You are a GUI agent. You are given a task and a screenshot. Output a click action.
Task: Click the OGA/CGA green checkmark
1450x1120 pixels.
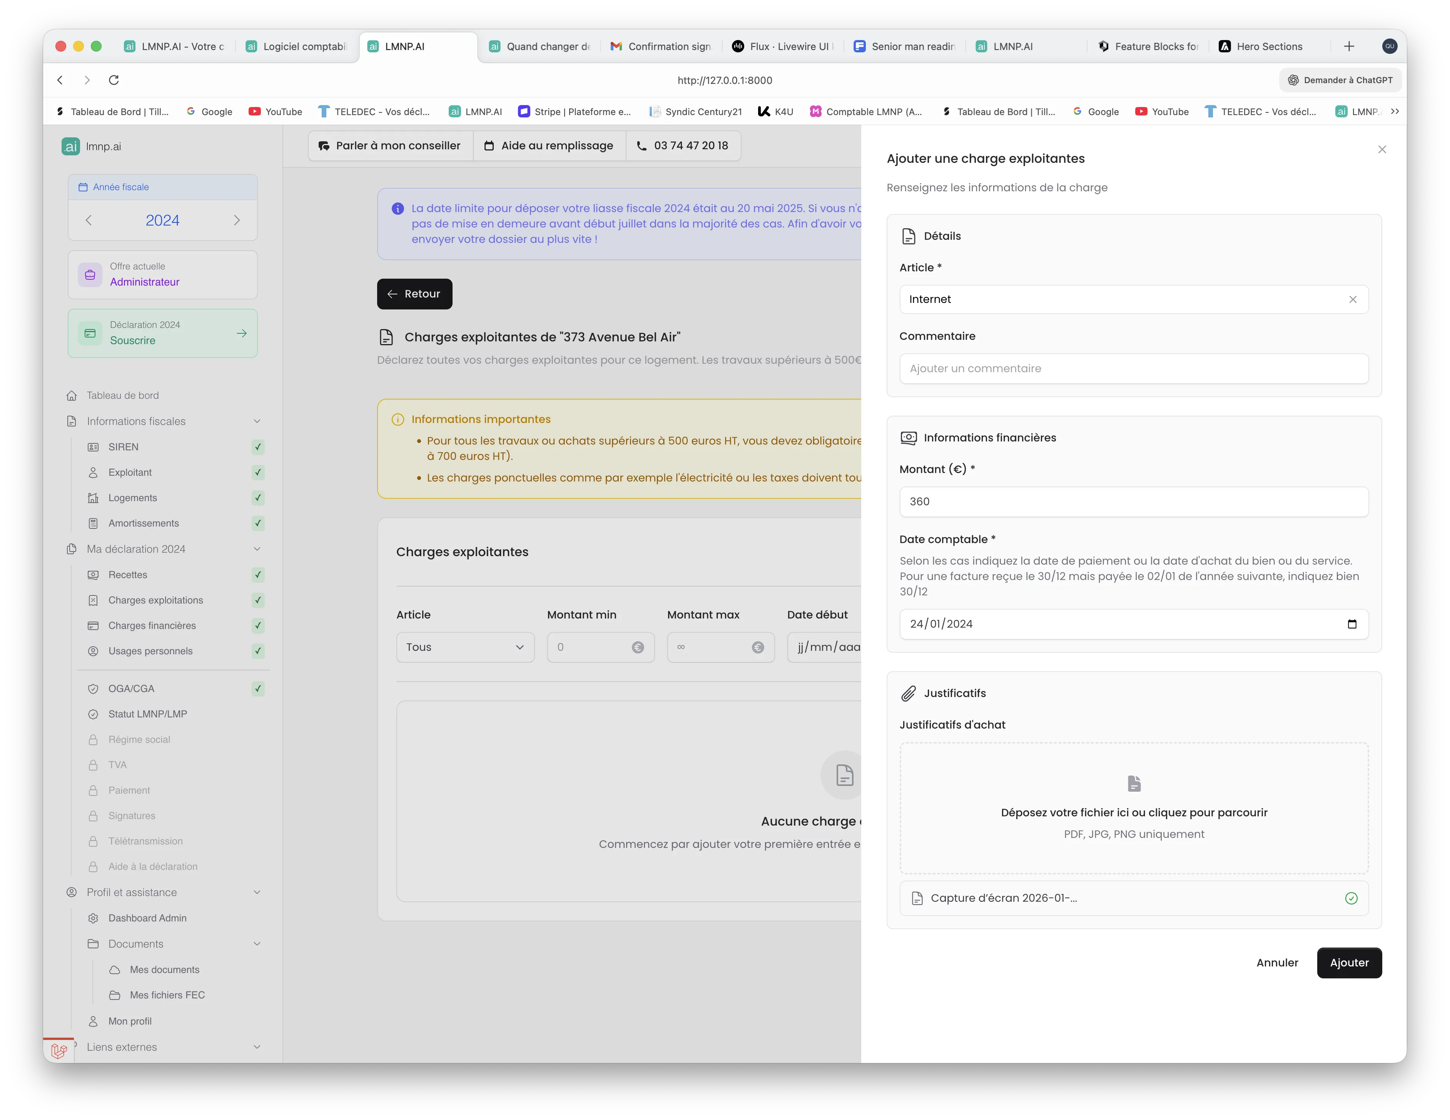pyautogui.click(x=258, y=689)
